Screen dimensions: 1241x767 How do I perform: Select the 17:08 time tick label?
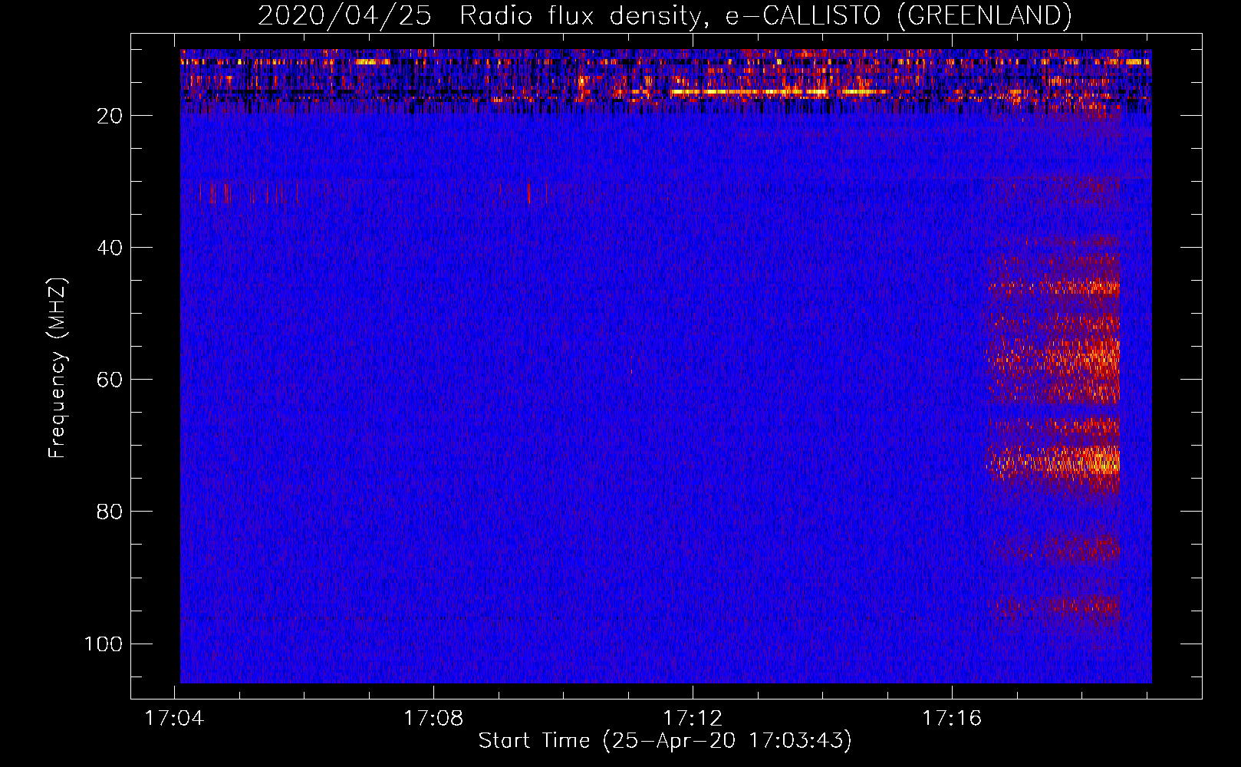click(x=433, y=719)
